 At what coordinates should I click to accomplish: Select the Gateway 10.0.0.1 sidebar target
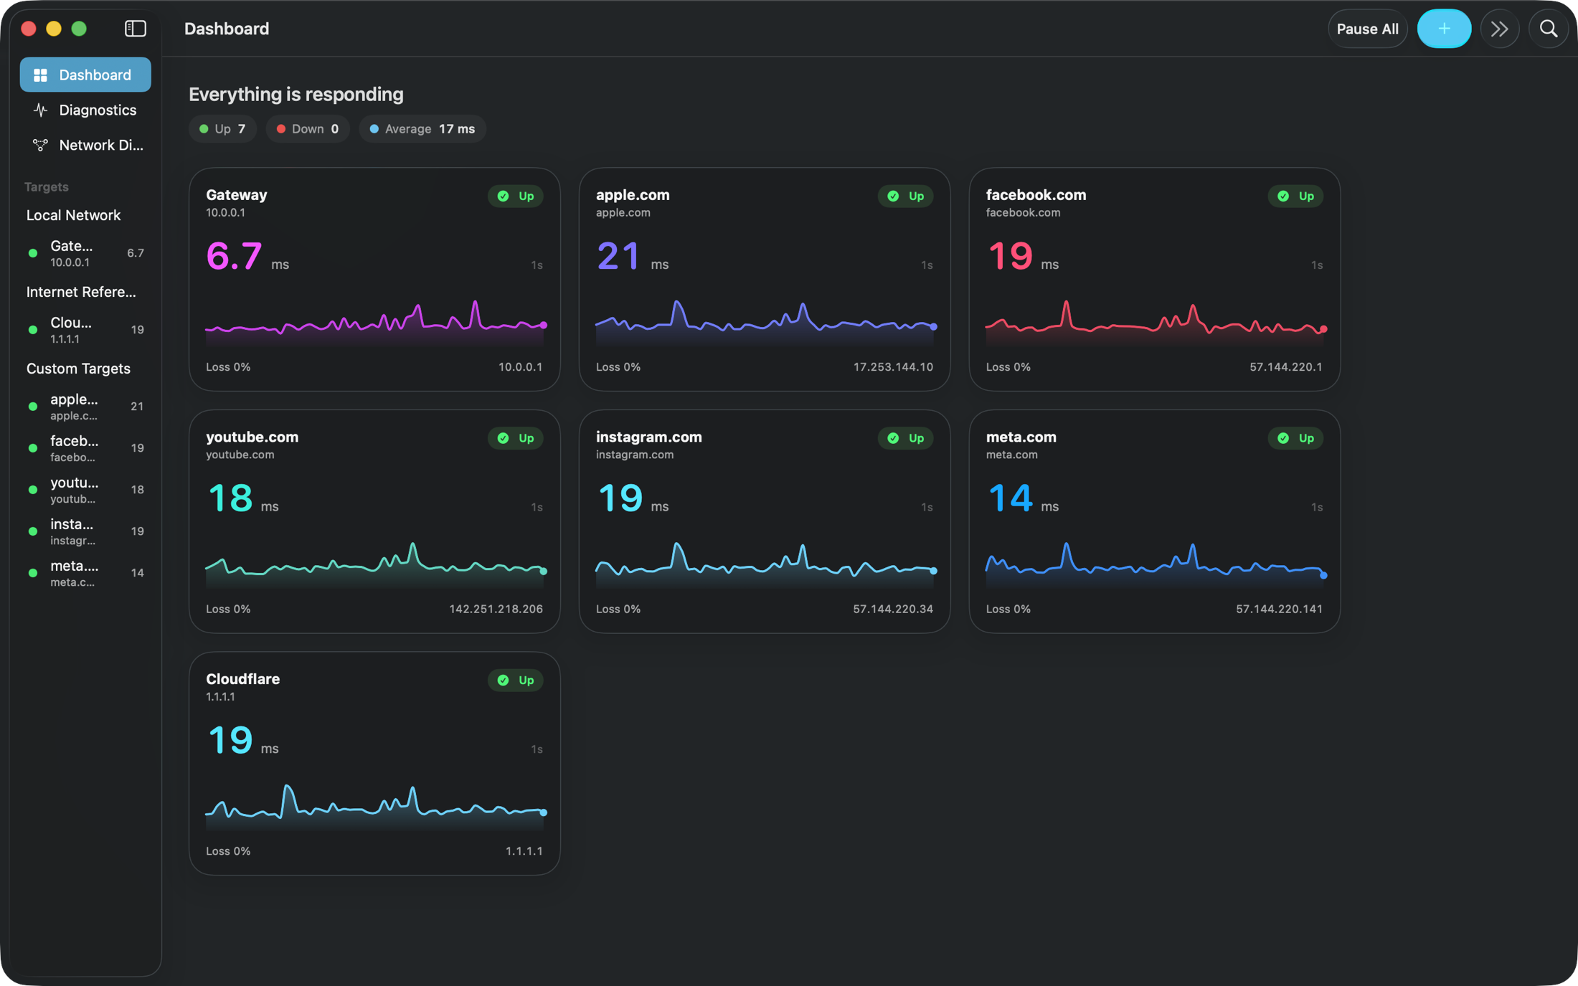point(85,253)
